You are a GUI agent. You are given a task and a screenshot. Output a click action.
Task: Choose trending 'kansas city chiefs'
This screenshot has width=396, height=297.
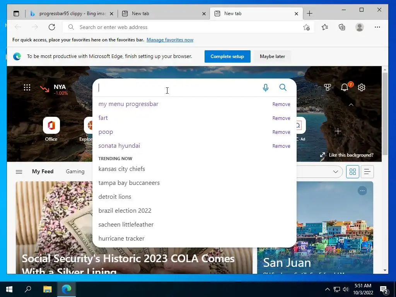point(122,169)
